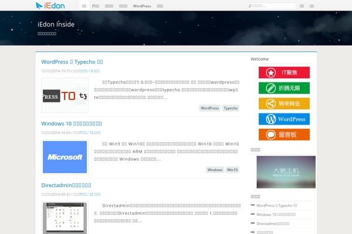The width and height of the screenshot is (352, 234).
Task: Open sidebar recent post Directadmin
Action: pos(273,223)
